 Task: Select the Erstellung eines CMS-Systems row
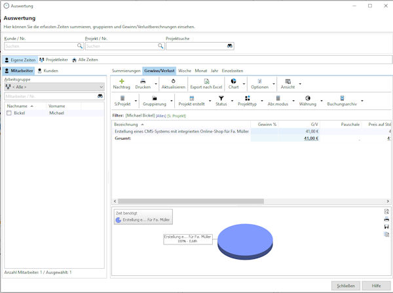pyautogui.click(x=252, y=132)
